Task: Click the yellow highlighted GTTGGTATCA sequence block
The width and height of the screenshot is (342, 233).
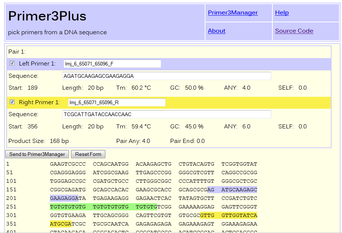Action: pos(239,216)
